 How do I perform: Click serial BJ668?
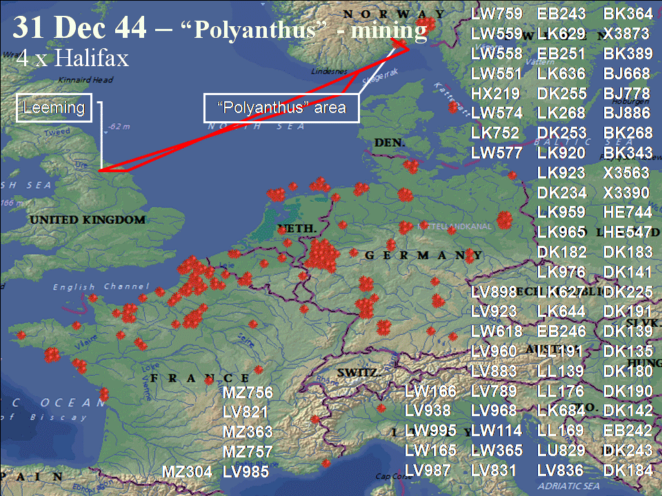pyautogui.click(x=627, y=74)
